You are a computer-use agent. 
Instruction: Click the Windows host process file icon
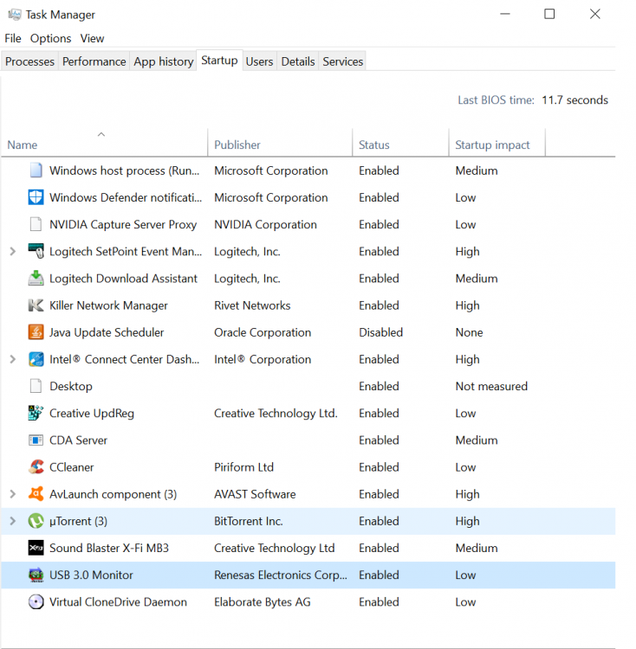click(36, 170)
